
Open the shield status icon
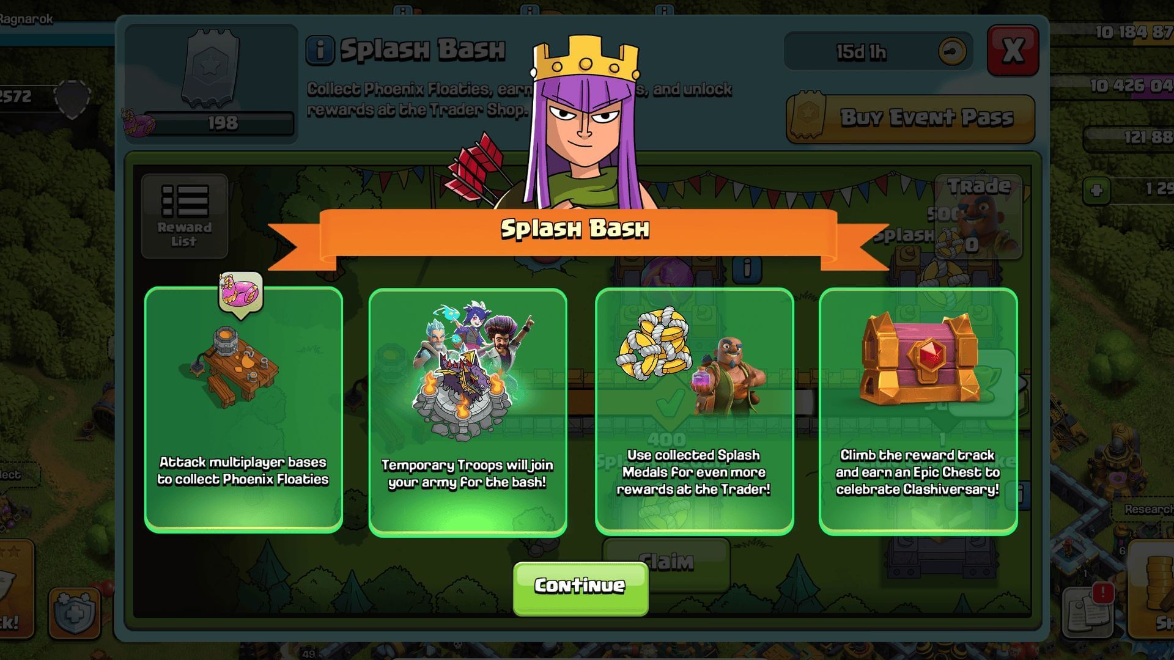click(73, 98)
